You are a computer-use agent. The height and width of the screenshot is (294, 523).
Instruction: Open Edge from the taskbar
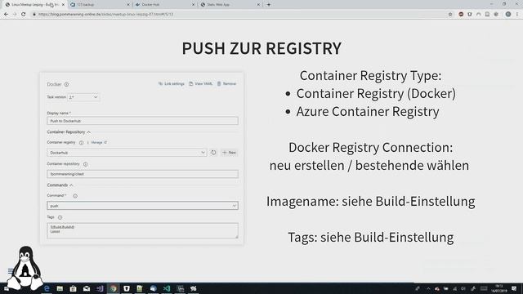tap(47, 288)
